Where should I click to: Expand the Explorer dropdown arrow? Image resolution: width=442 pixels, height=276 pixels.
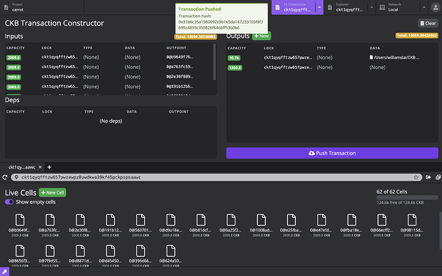tap(372, 7)
